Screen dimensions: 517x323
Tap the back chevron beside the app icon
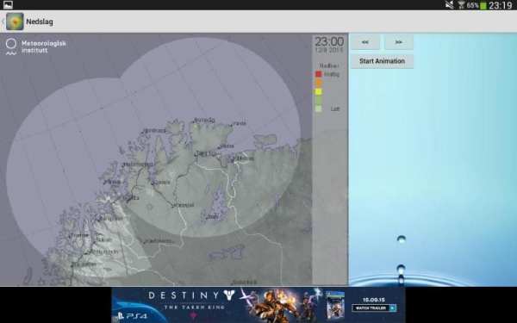[3, 22]
